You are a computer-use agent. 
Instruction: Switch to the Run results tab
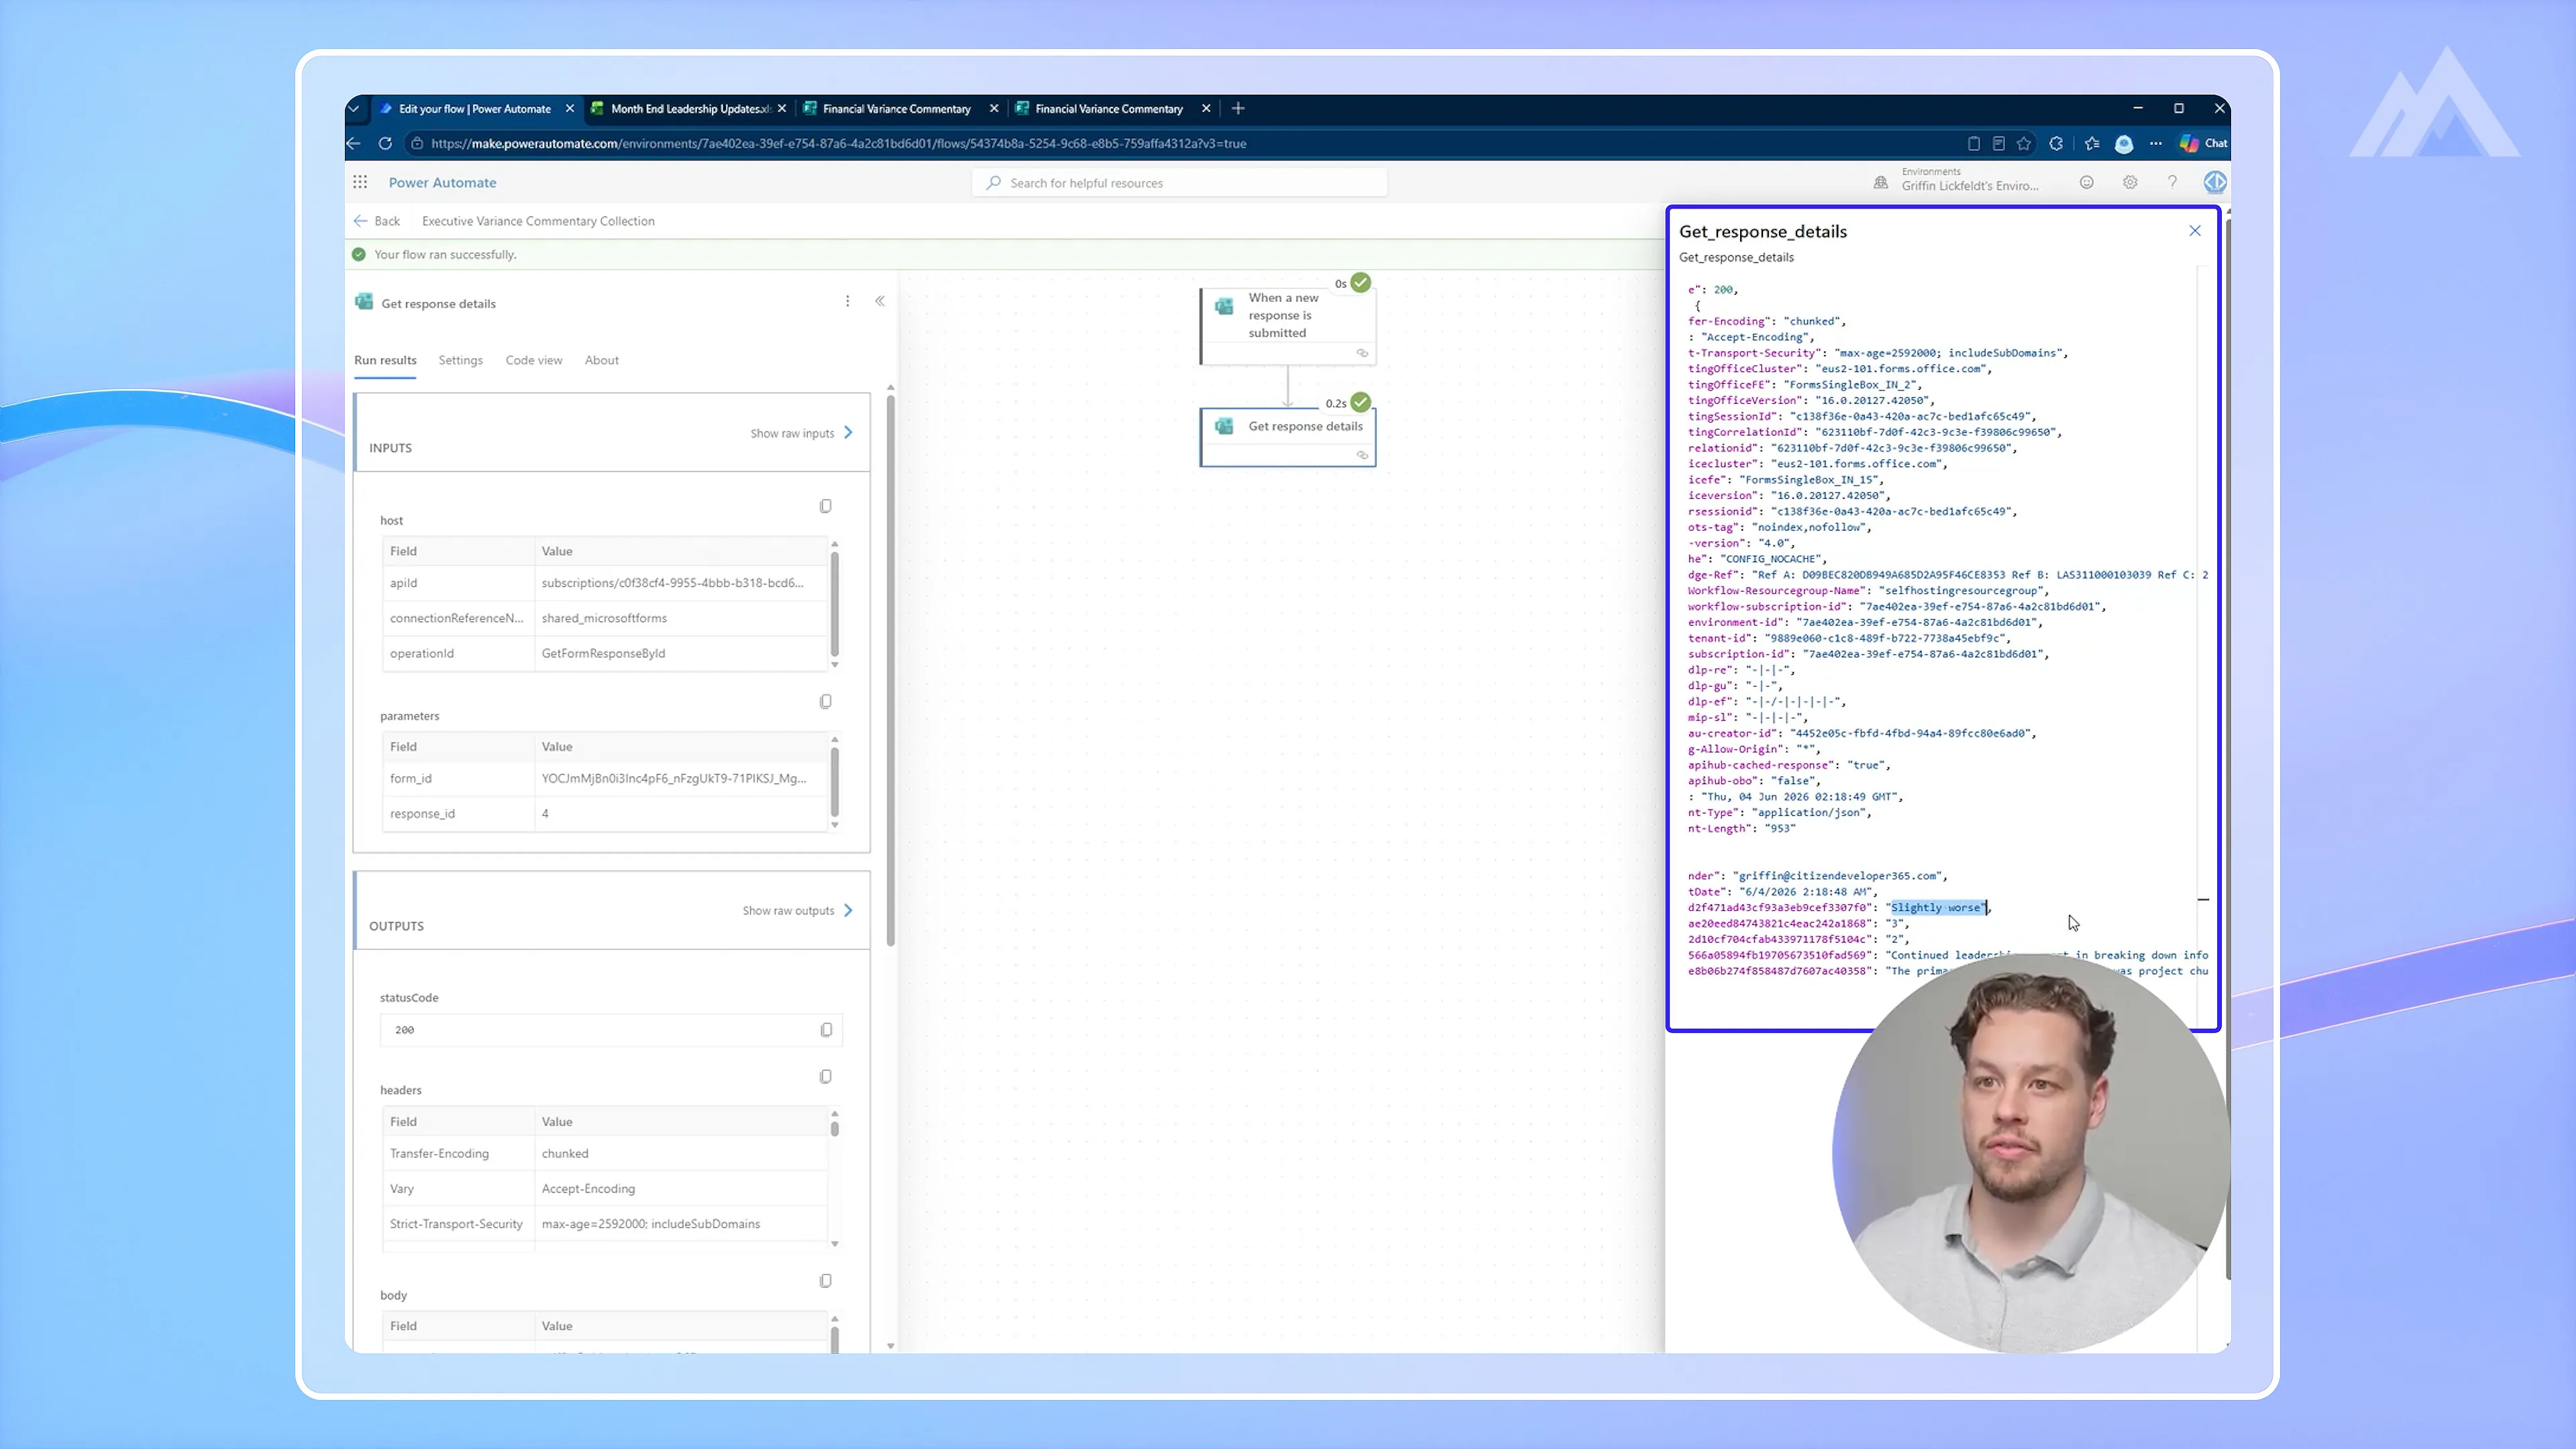tap(385, 360)
